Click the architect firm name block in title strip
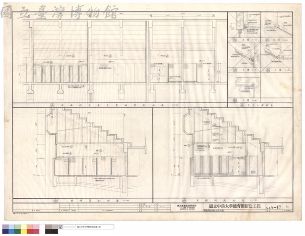This screenshot has width=305, height=236. 186,207
